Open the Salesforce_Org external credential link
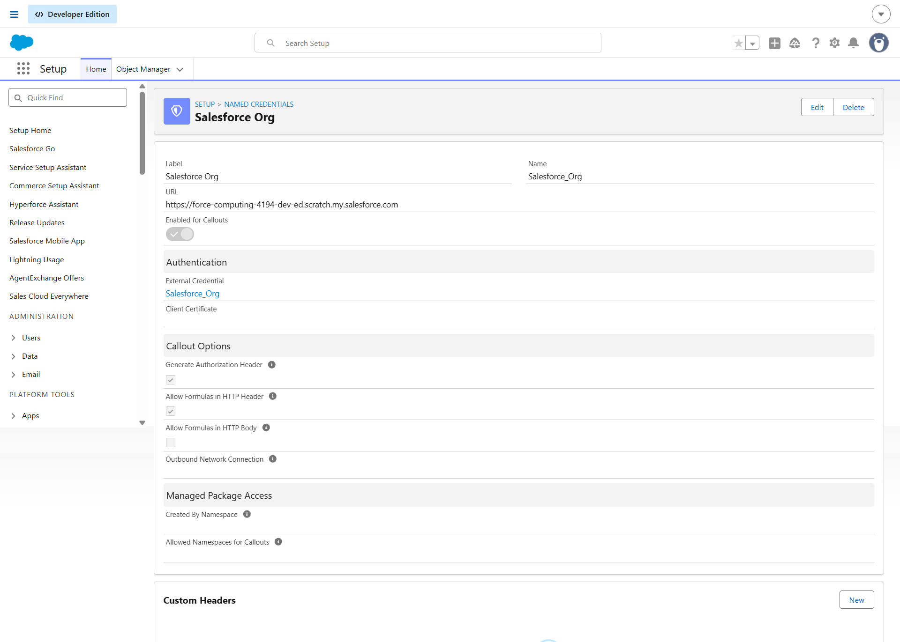The width and height of the screenshot is (900, 642). click(x=193, y=294)
